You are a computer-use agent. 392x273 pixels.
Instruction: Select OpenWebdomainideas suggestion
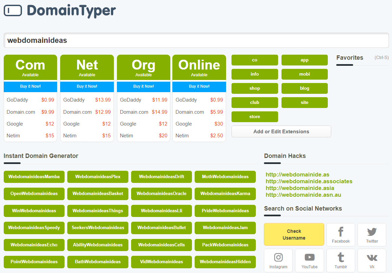point(34,194)
